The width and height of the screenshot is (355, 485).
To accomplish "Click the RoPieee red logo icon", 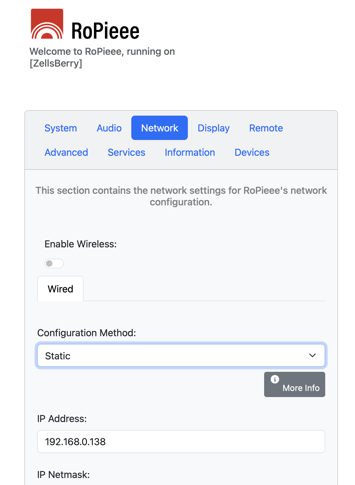I will coord(47,24).
